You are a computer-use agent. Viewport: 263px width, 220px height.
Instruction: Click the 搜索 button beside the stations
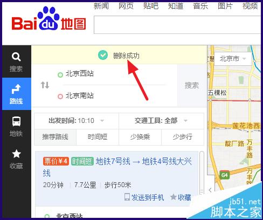click(192, 85)
